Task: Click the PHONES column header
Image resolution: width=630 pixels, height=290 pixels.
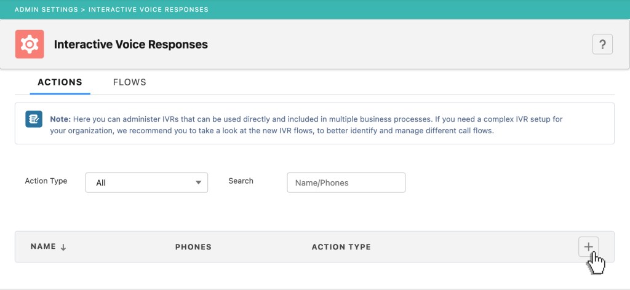Action: pyautogui.click(x=193, y=247)
